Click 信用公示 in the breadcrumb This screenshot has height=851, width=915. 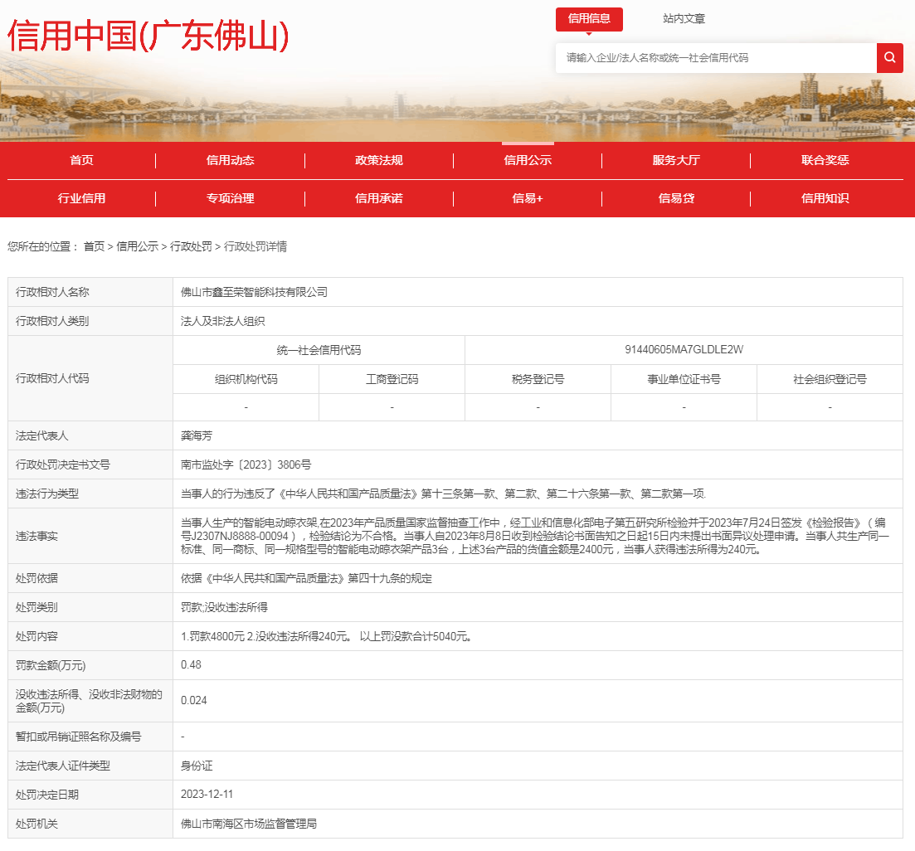[x=137, y=246]
